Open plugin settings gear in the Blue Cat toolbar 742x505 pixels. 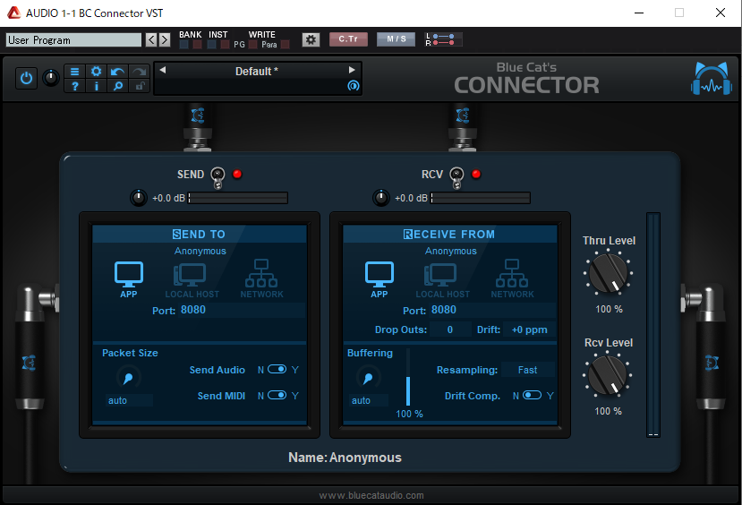(96, 72)
